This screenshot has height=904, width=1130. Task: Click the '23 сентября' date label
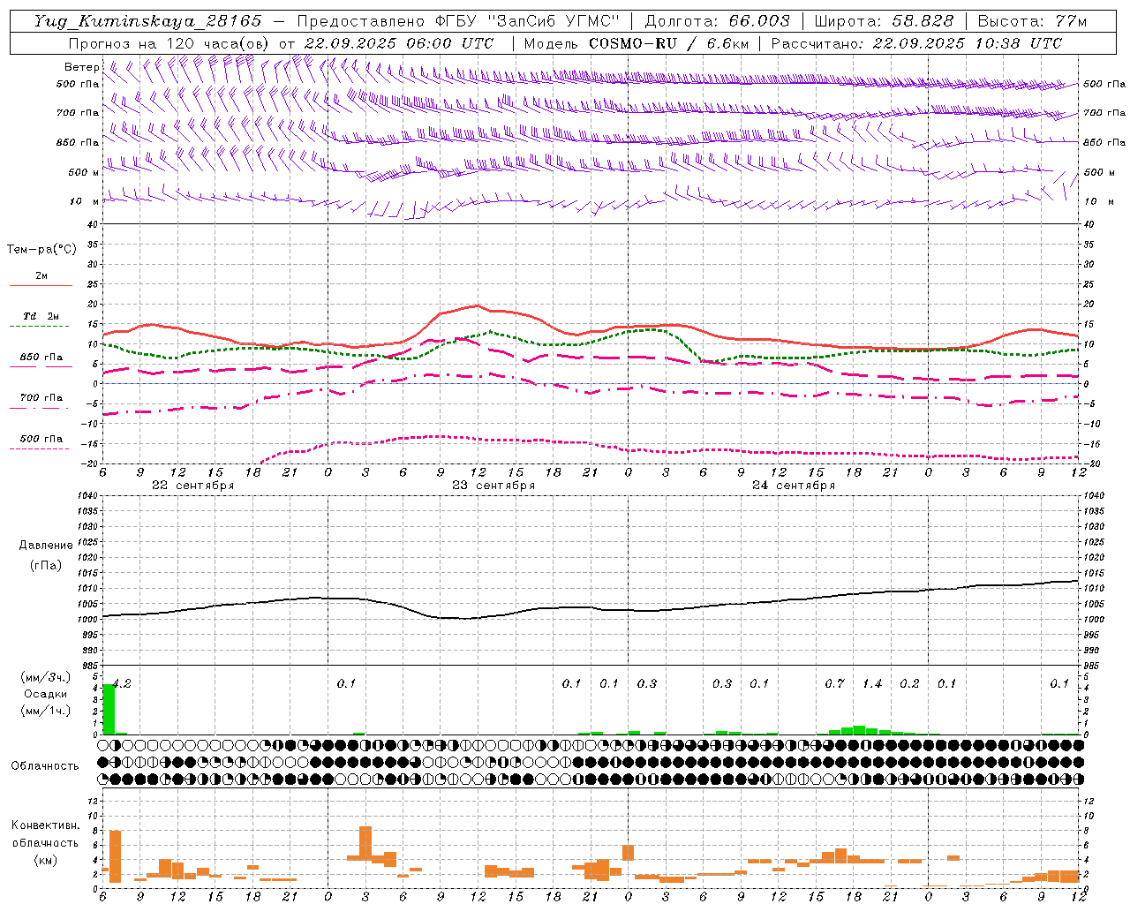point(493,486)
